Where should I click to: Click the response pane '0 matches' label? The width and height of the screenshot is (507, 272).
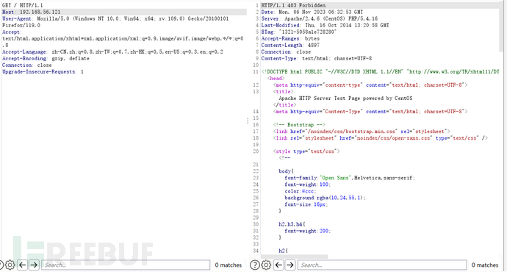485,265
